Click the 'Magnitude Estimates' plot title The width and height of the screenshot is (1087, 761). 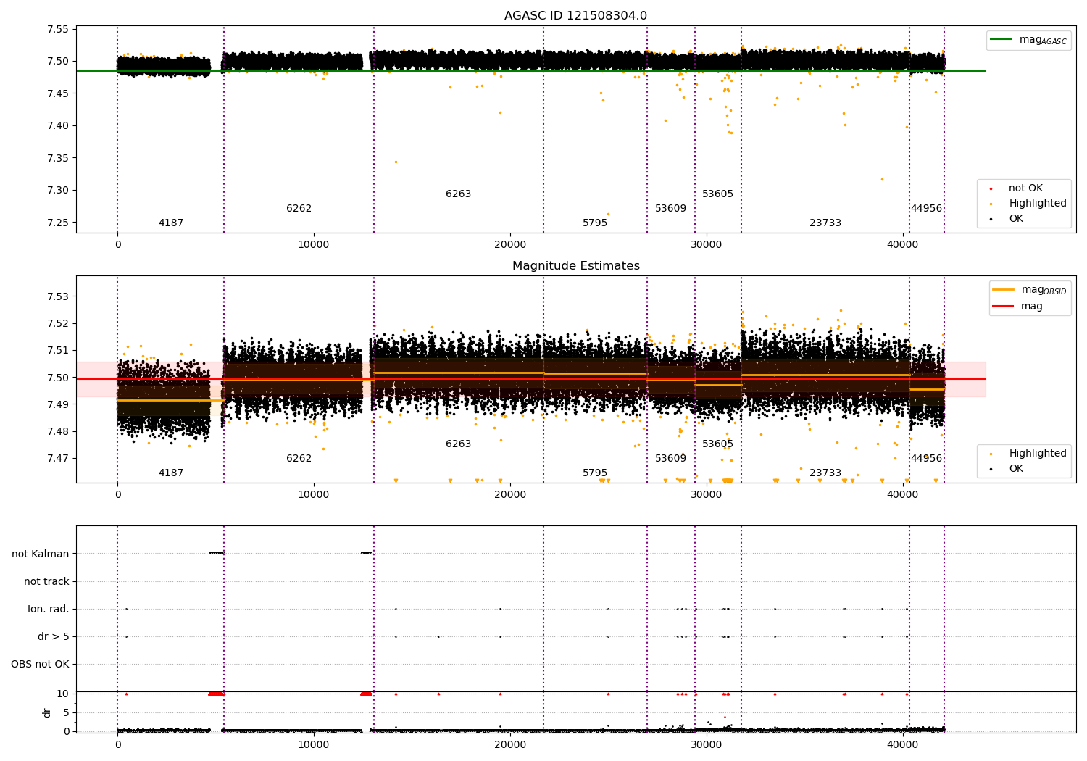575,266
